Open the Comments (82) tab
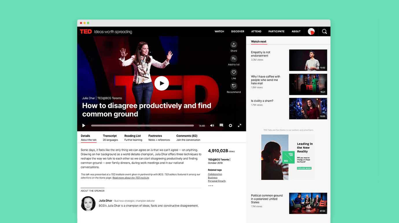This screenshot has height=223, width=399. click(188, 138)
